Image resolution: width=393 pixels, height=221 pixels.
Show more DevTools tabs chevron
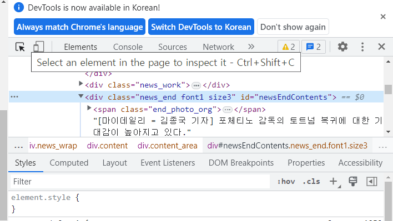point(251,47)
